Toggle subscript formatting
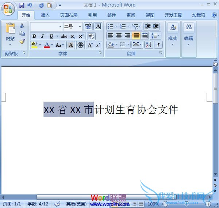 [x=73, y=36]
